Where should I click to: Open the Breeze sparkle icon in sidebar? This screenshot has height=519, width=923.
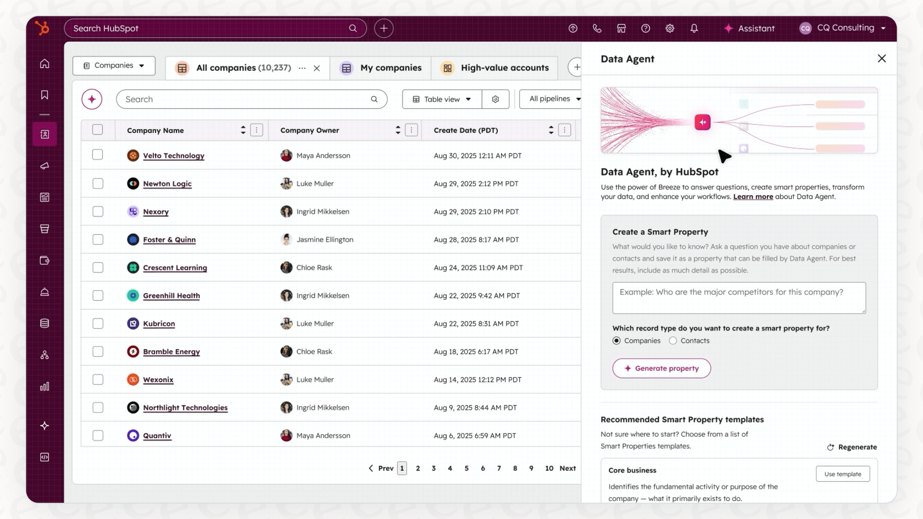point(45,426)
